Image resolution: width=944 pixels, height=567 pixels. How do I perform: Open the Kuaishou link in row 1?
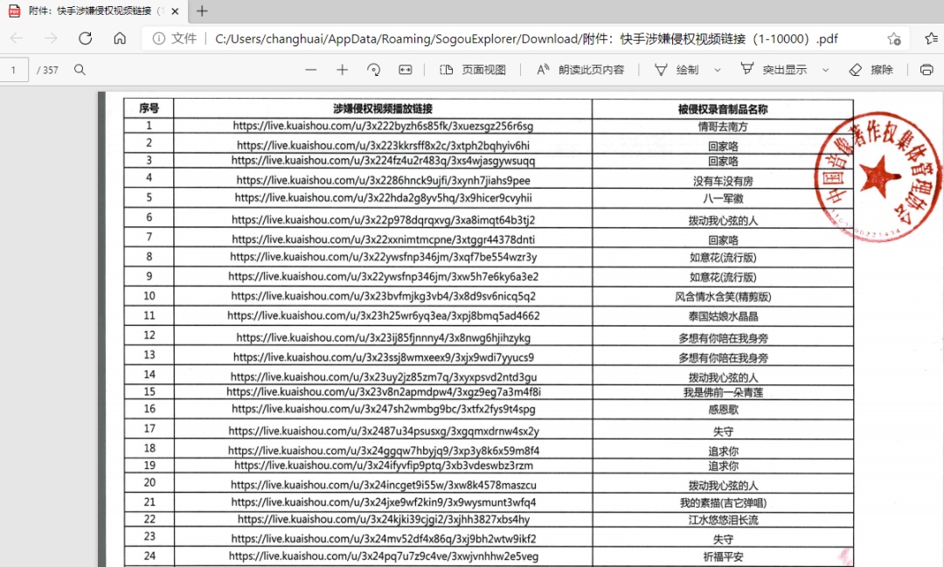[x=383, y=126]
